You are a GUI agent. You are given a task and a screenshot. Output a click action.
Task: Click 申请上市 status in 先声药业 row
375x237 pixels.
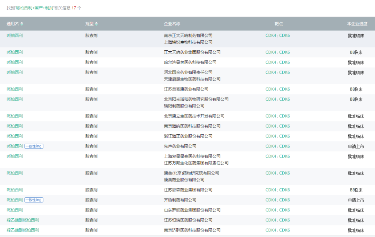[x=356, y=146]
